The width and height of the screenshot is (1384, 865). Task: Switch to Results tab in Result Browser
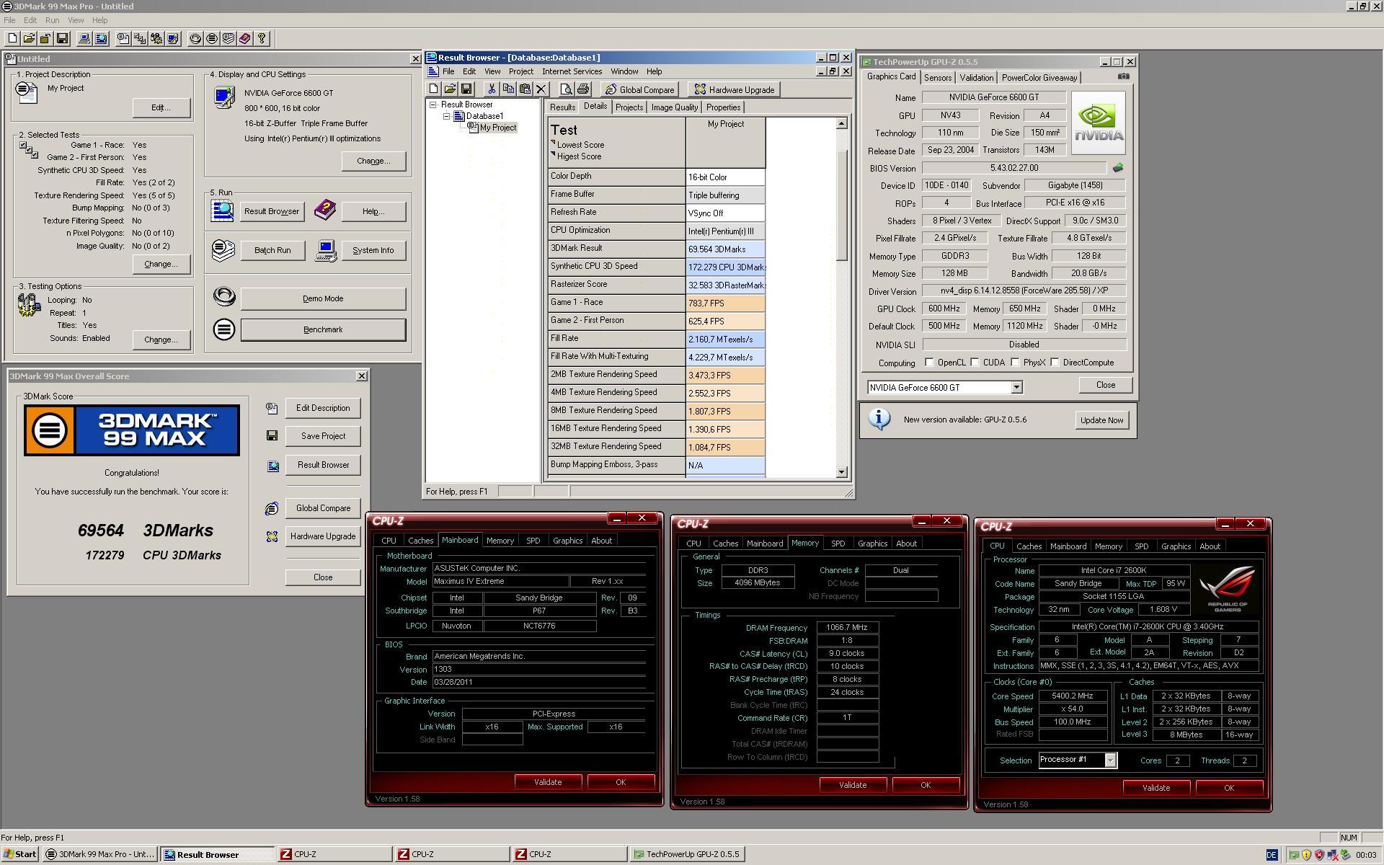pos(562,107)
